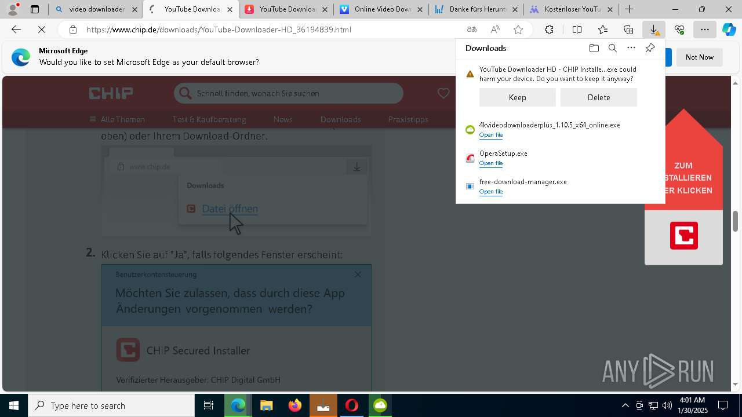This screenshot has width=742, height=417.
Task: Add this page to favorites star
Action: (518, 30)
